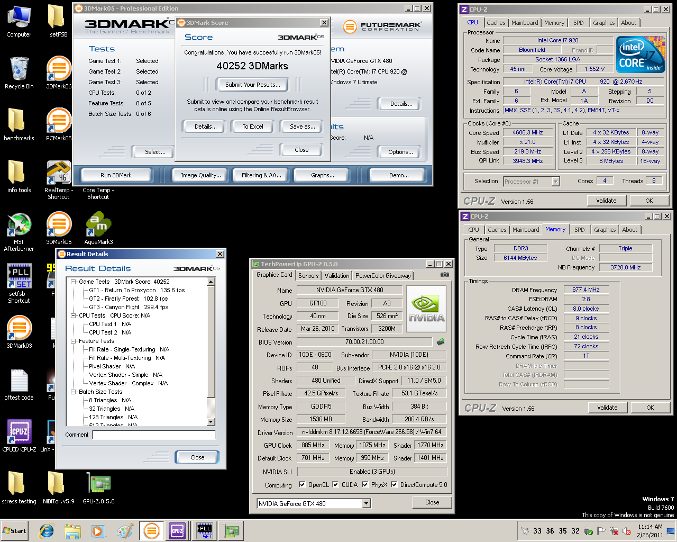Image resolution: width=677 pixels, height=542 pixels.
Task: Click Run 3DMark button
Action: point(116,175)
